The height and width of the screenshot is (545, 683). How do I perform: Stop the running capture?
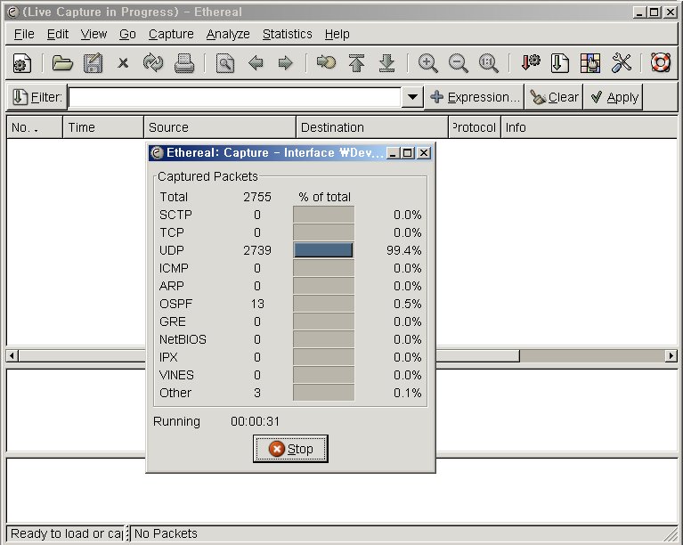pyautogui.click(x=290, y=449)
